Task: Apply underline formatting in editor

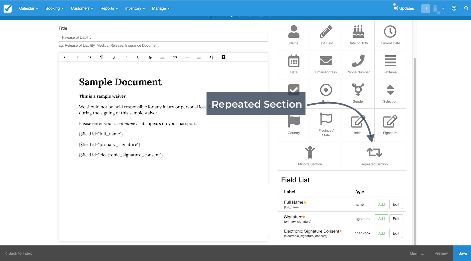Action: (138, 57)
